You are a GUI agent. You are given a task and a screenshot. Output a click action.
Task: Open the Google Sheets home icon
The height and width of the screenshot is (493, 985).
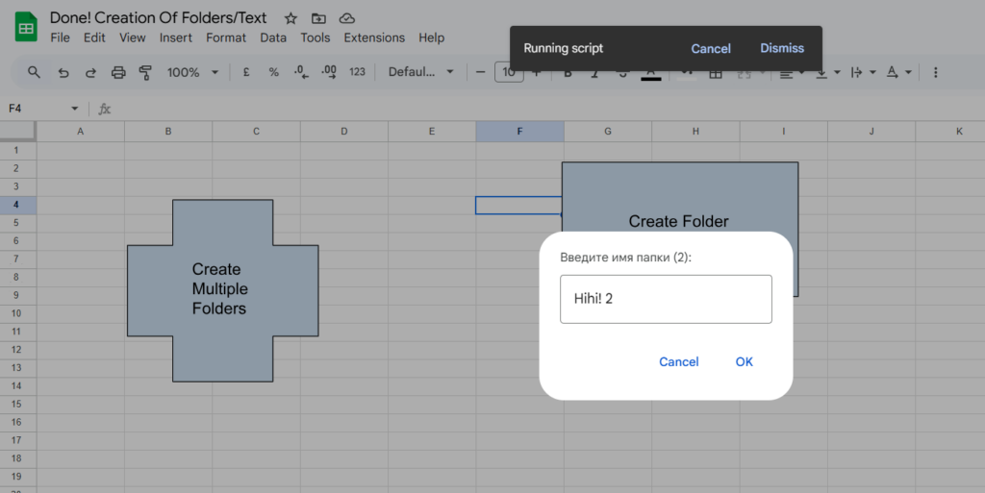click(x=26, y=27)
